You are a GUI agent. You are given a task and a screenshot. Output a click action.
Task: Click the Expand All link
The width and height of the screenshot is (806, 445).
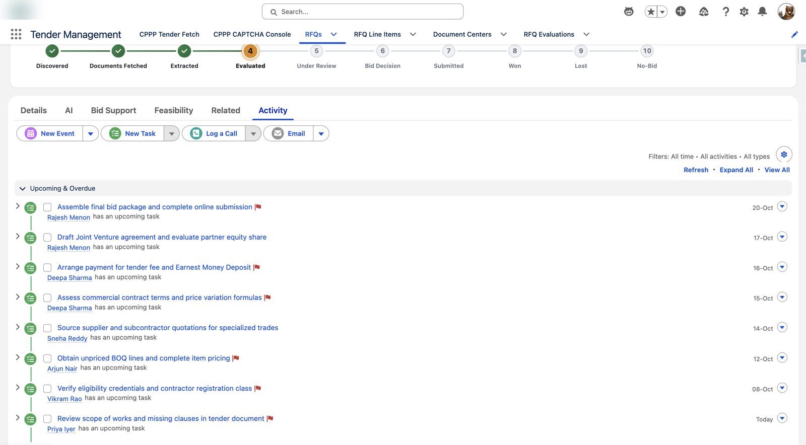736,170
